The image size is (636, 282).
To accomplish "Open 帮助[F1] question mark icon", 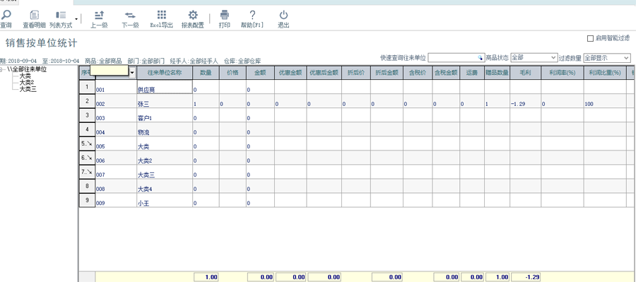I will 252,16.
